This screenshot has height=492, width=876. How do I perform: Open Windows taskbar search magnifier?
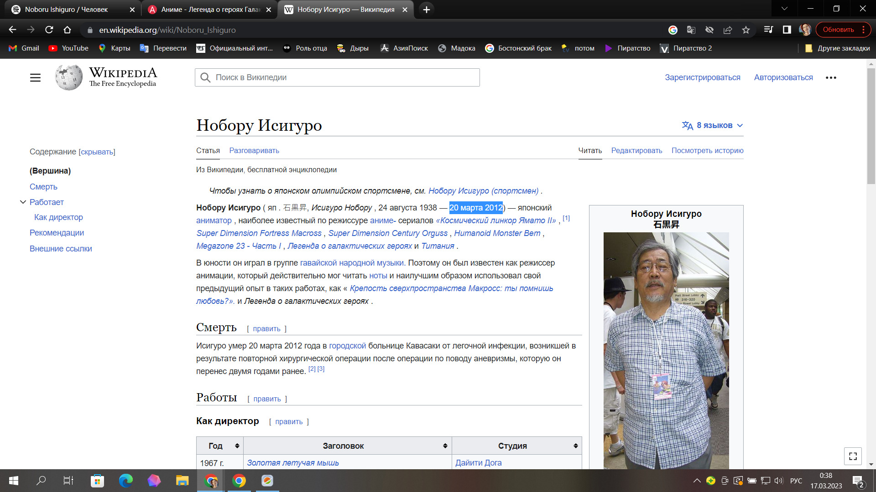41,481
